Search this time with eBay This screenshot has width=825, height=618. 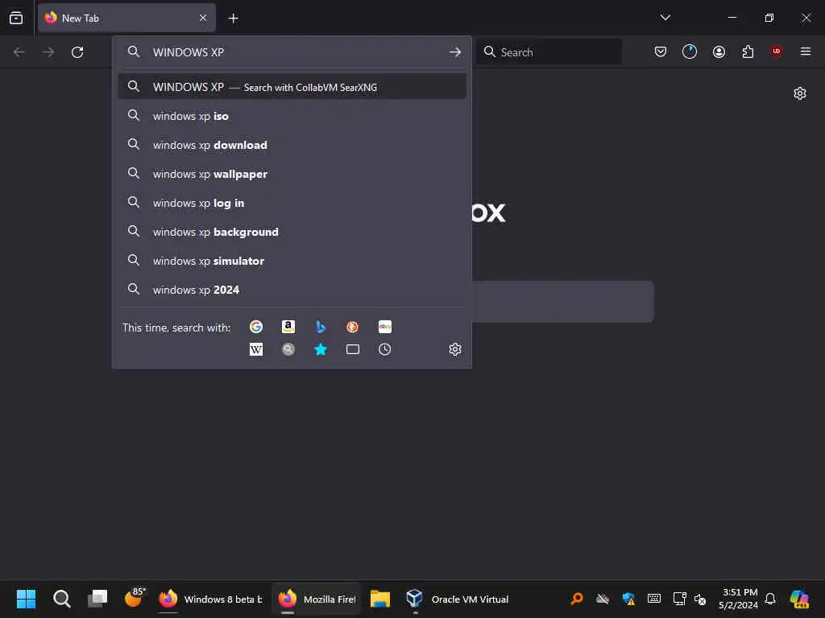click(384, 327)
